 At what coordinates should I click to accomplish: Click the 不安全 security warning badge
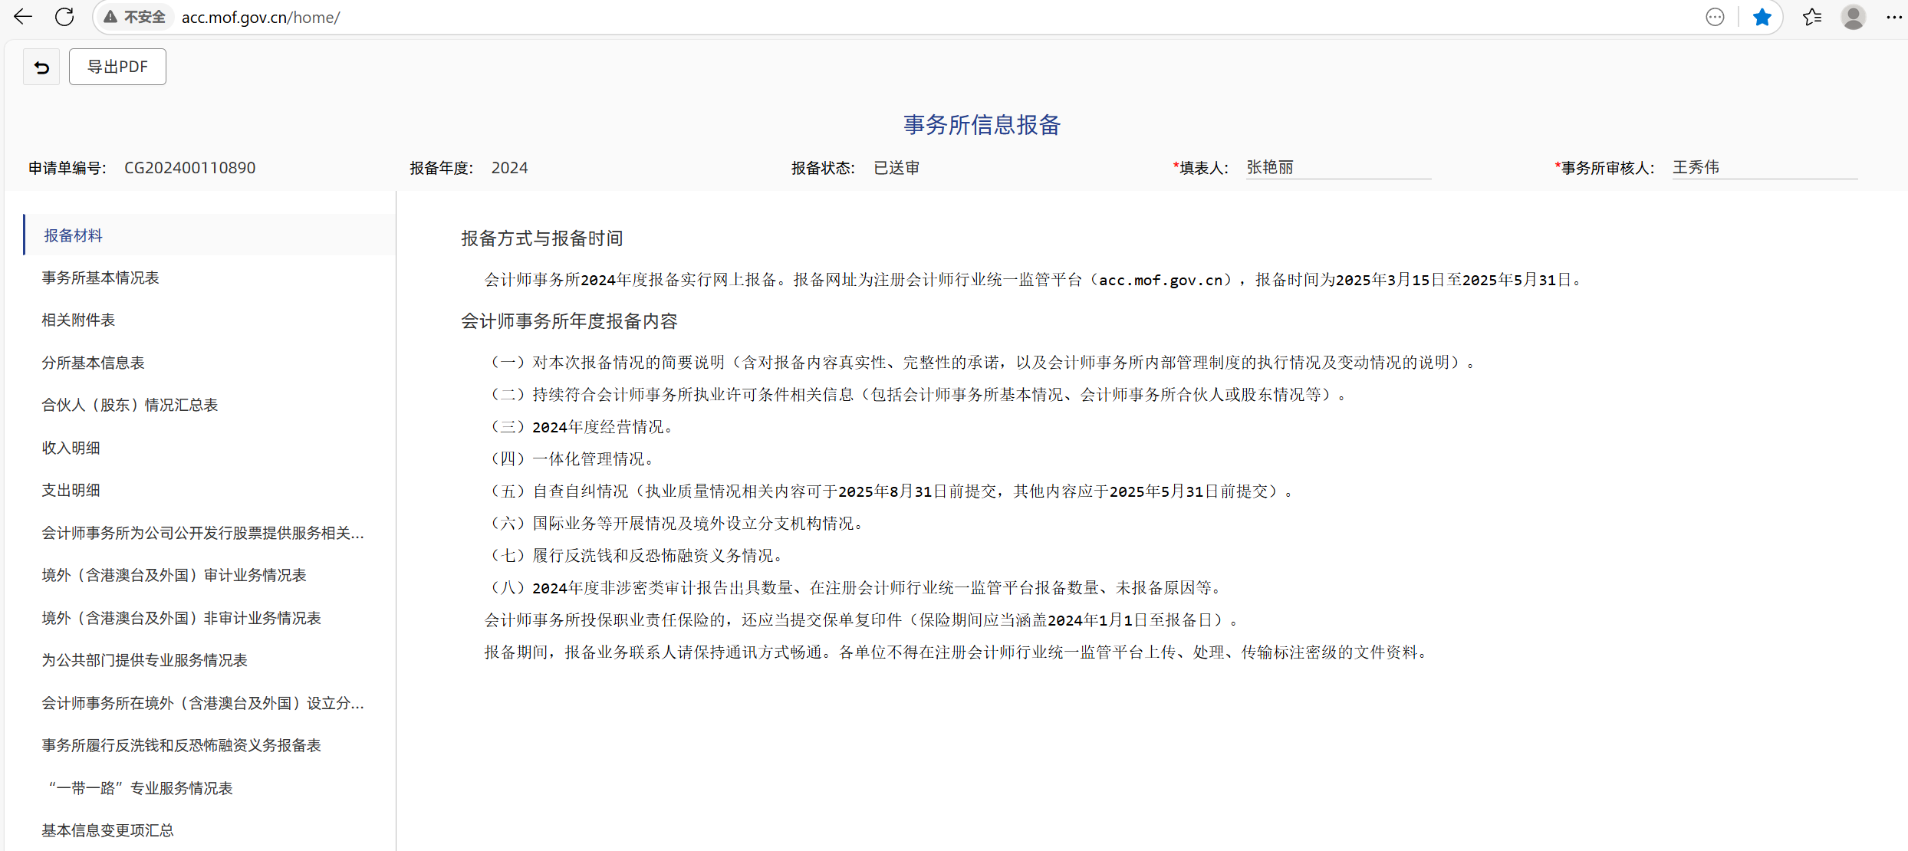[135, 17]
